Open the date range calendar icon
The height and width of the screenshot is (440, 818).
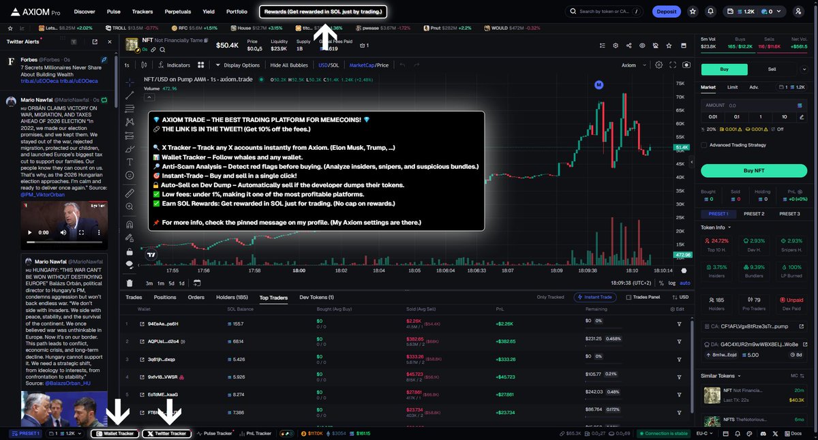pyautogui.click(x=197, y=283)
